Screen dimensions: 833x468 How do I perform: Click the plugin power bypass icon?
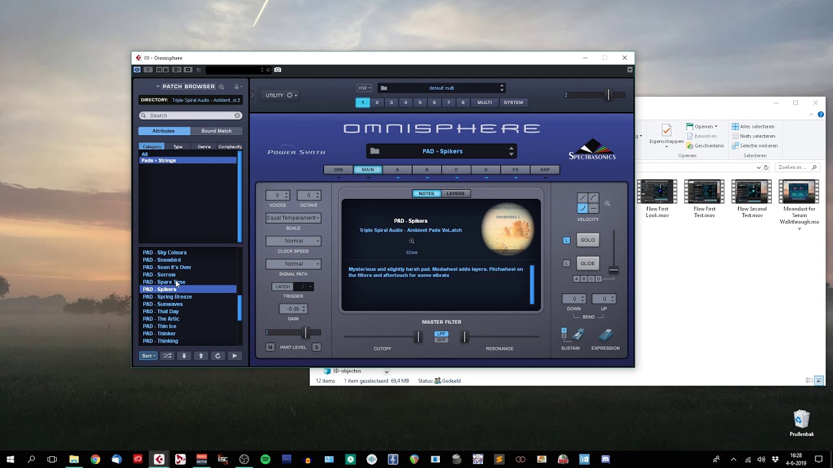coord(137,70)
